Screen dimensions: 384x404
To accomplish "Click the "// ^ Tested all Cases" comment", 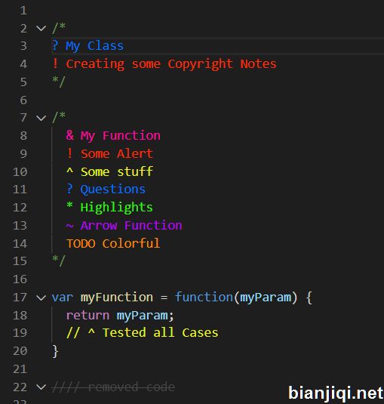I will pos(143,333).
